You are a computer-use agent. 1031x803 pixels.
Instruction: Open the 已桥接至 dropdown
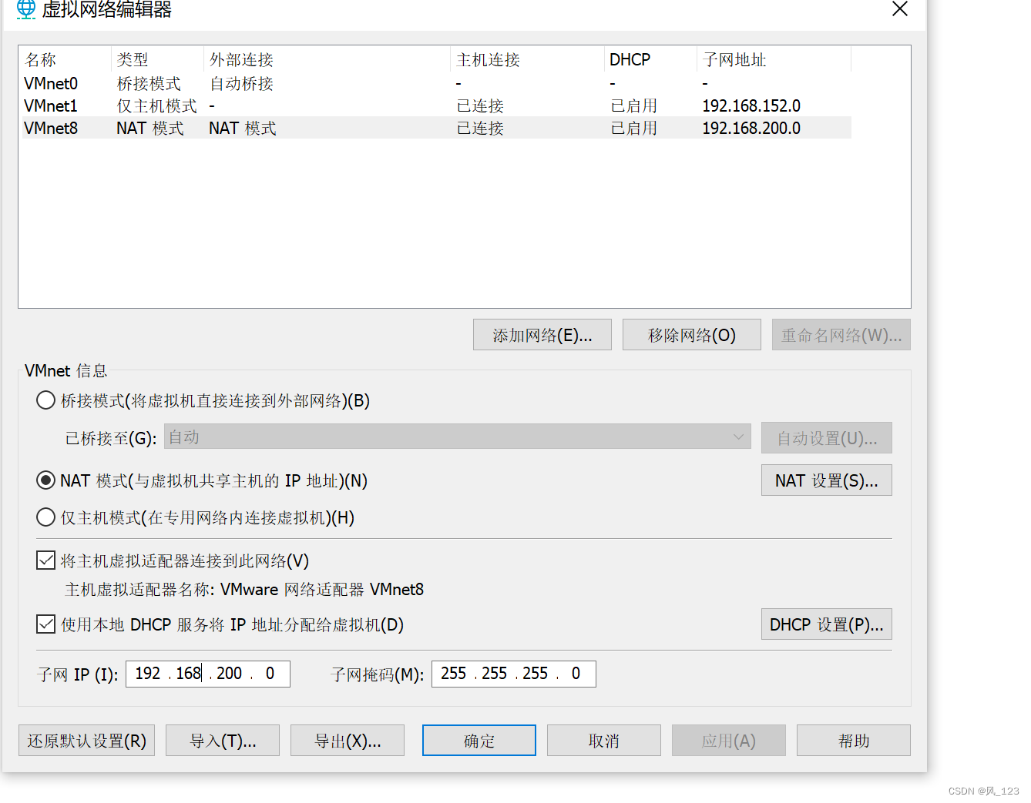click(458, 437)
